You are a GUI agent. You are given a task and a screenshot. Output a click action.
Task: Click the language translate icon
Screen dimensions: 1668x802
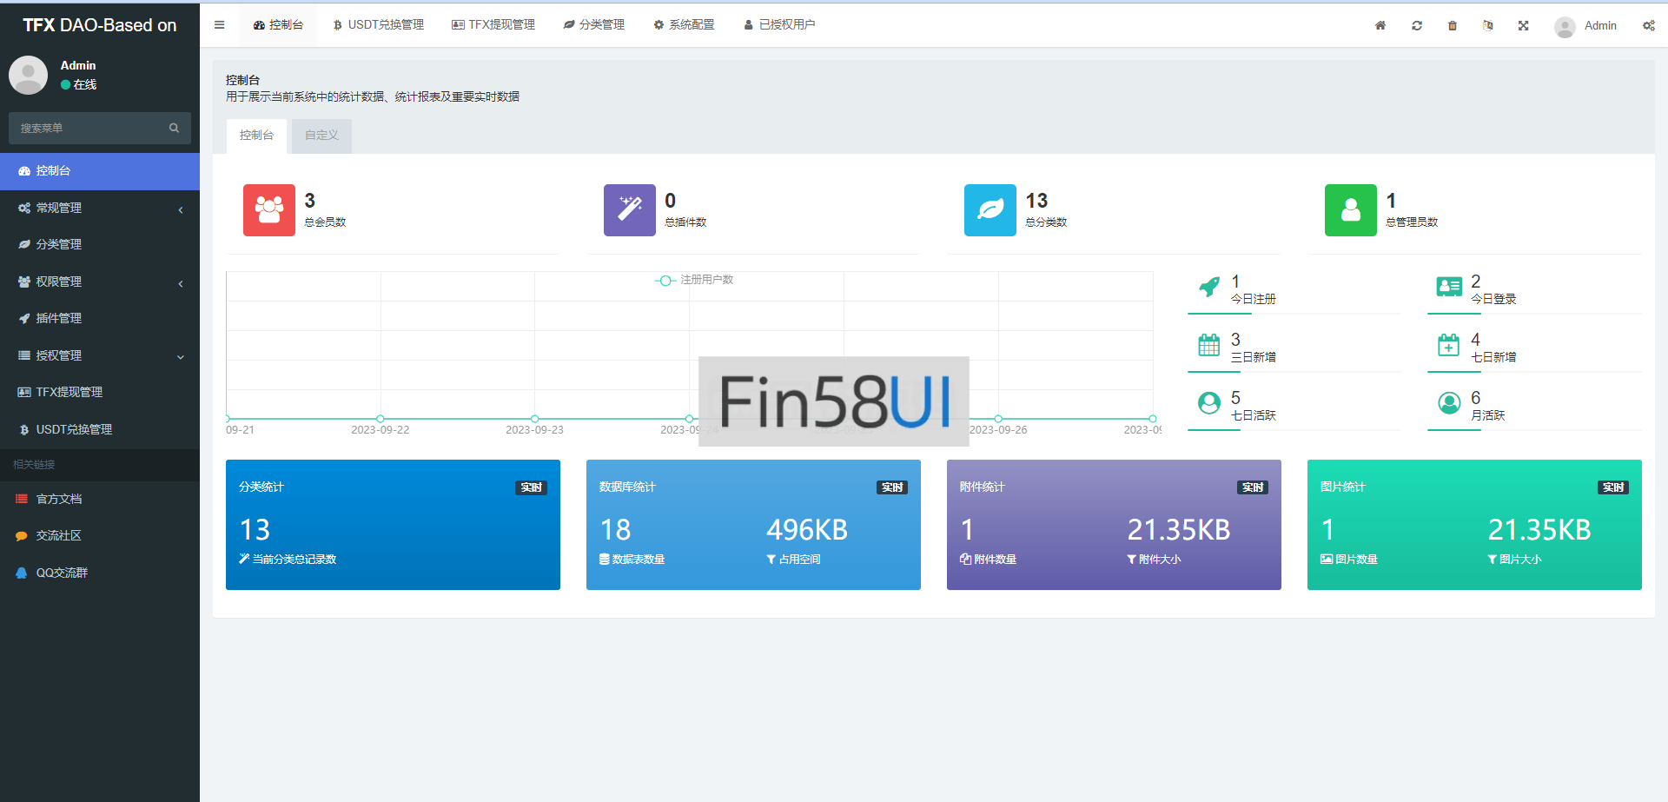(1487, 25)
